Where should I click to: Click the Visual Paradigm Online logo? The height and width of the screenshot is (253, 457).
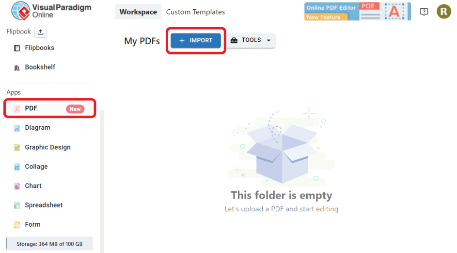coord(51,11)
